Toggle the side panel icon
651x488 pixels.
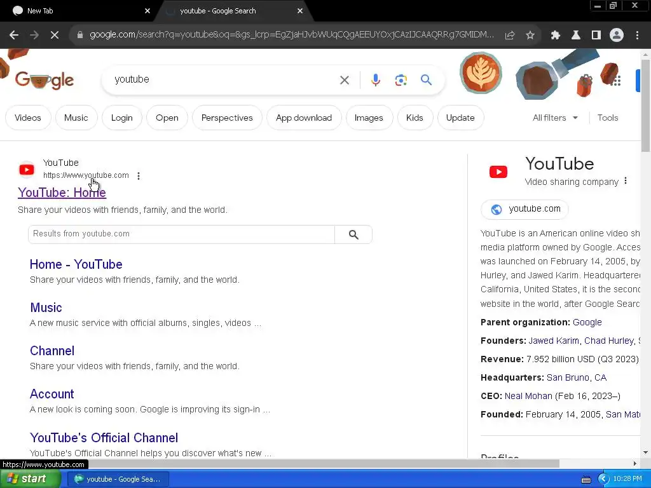pos(596,36)
